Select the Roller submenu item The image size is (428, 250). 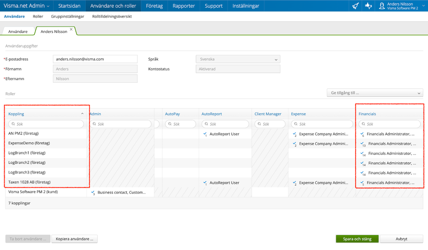(38, 16)
